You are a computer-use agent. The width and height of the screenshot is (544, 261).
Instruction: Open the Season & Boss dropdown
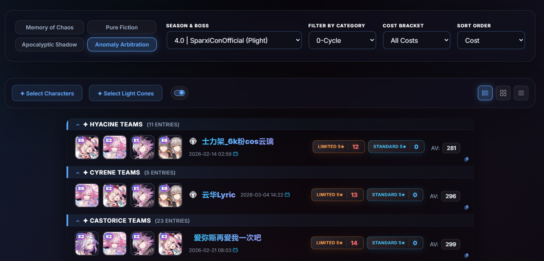(x=234, y=40)
